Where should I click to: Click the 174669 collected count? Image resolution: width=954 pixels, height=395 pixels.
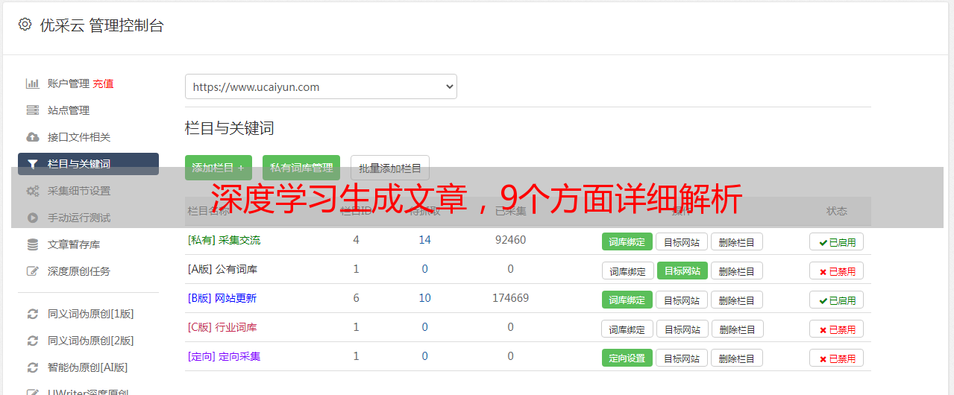pyautogui.click(x=510, y=298)
